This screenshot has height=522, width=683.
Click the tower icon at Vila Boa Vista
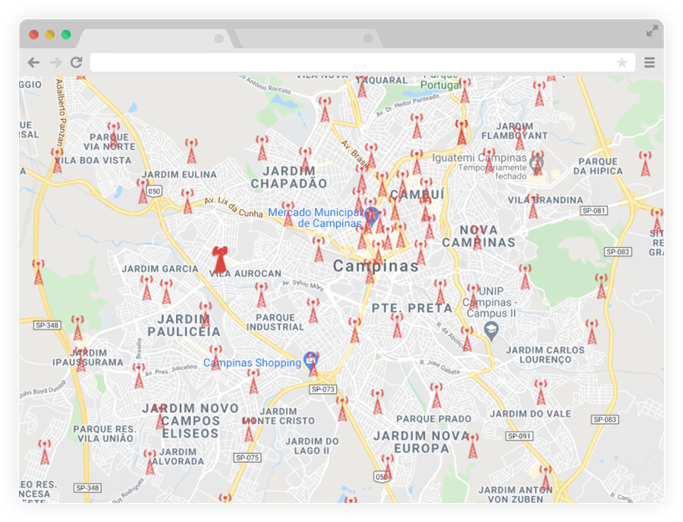point(57,160)
